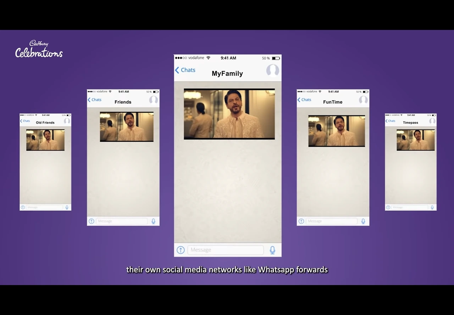Select the Old Friends chat title
The height and width of the screenshot is (315, 454).
point(45,123)
